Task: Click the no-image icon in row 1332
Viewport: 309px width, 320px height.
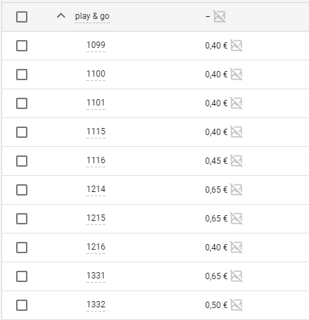Action: coord(237,305)
